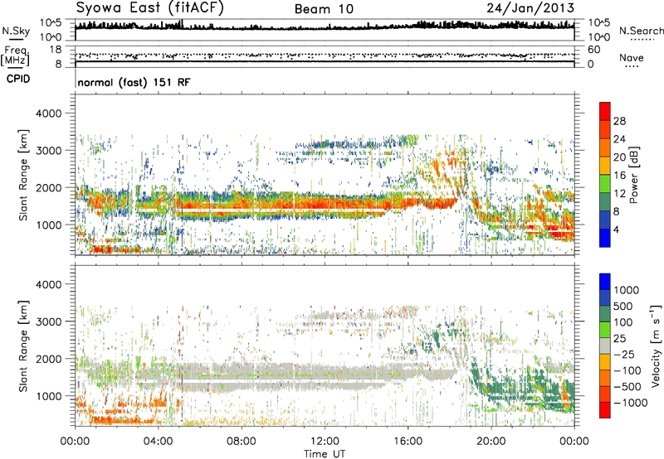Click the 'CPID' label
Viewport: 664px width, 459px height.
click(x=18, y=79)
